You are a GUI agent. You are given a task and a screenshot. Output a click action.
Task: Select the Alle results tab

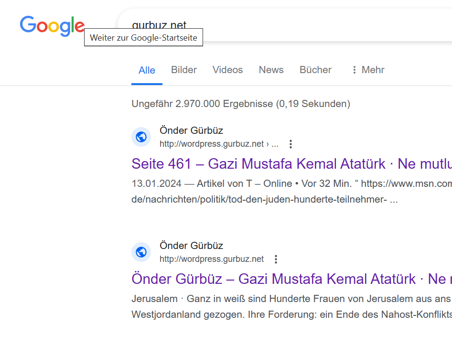coord(147,70)
